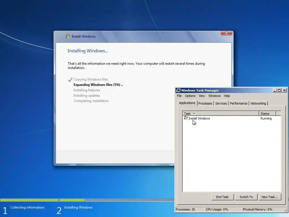Click the Completing installation step text
289x217 pixels.
(91, 101)
